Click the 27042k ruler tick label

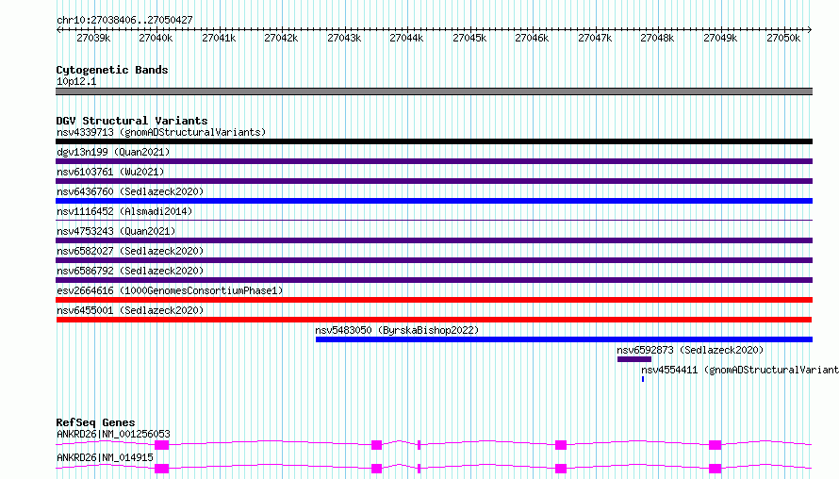pyautogui.click(x=281, y=38)
